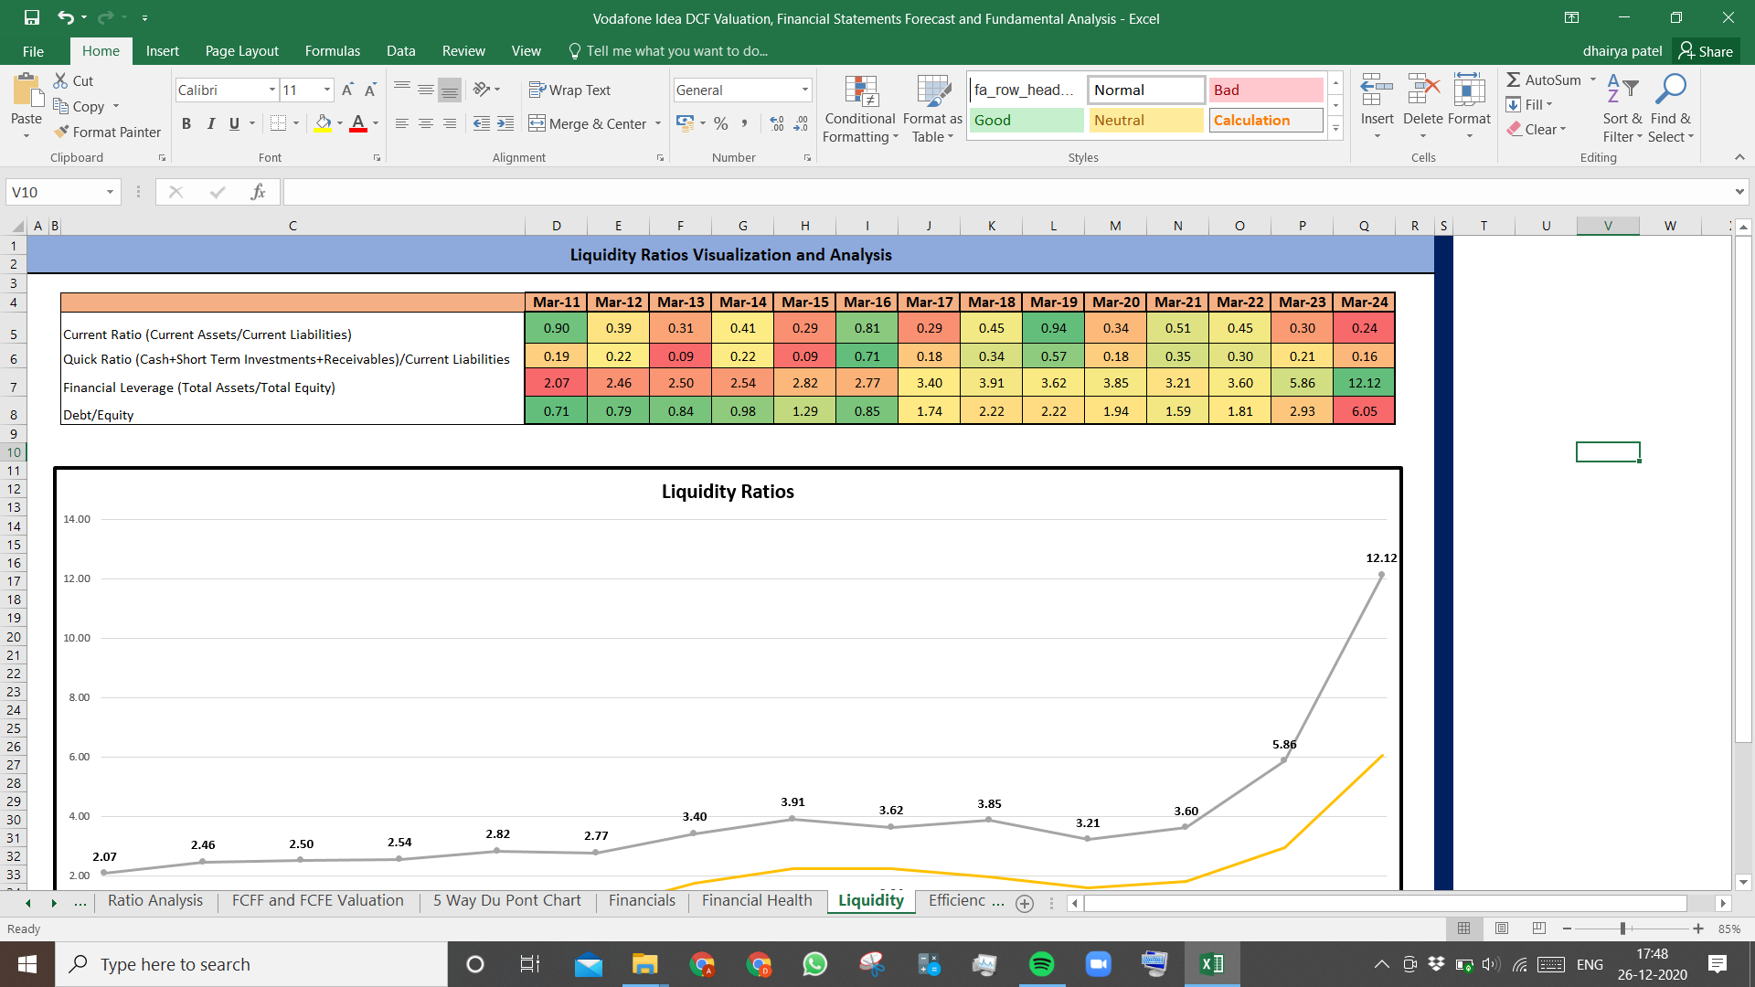
Task: Apply the Neutral cell style
Action: (x=1146, y=120)
